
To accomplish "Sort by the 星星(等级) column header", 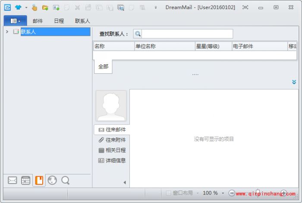I will click(x=214, y=46).
